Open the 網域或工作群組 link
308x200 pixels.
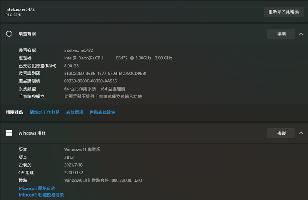tap(45, 112)
